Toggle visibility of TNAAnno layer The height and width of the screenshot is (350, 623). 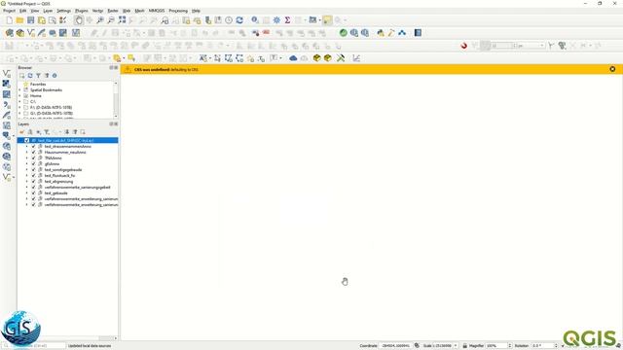tap(33, 157)
